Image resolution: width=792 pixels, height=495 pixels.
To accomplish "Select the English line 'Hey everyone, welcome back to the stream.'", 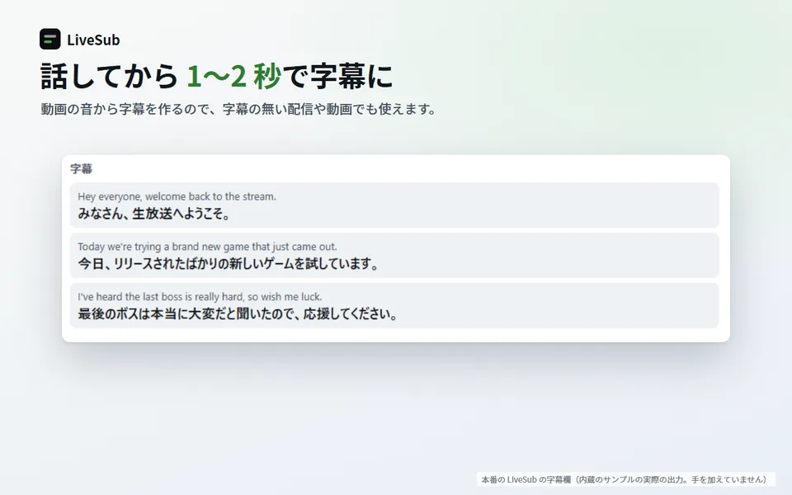I will point(177,196).
